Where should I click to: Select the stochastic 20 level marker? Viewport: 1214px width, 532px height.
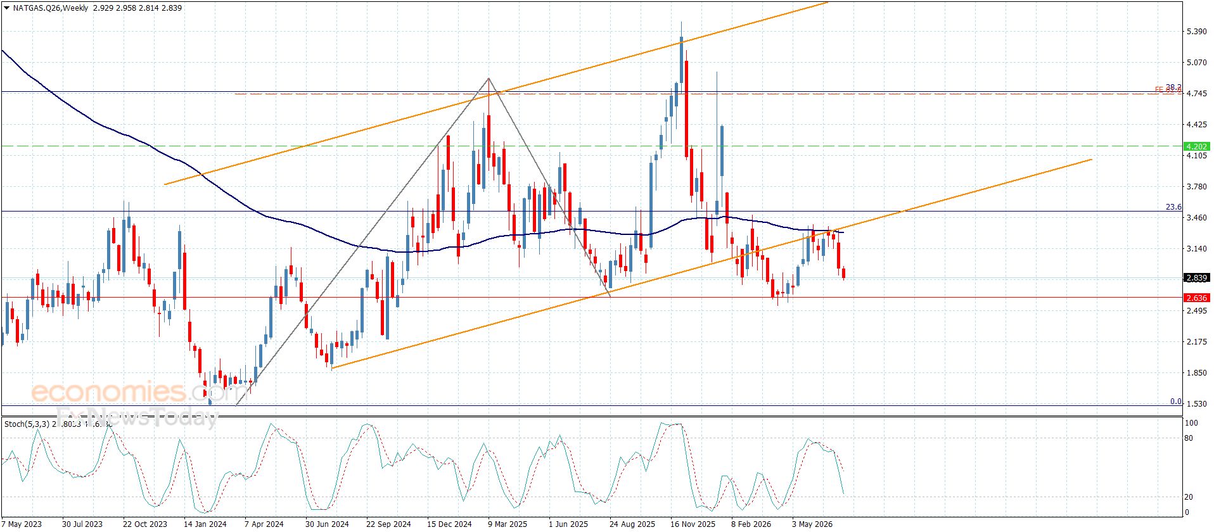pyautogui.click(x=1189, y=497)
